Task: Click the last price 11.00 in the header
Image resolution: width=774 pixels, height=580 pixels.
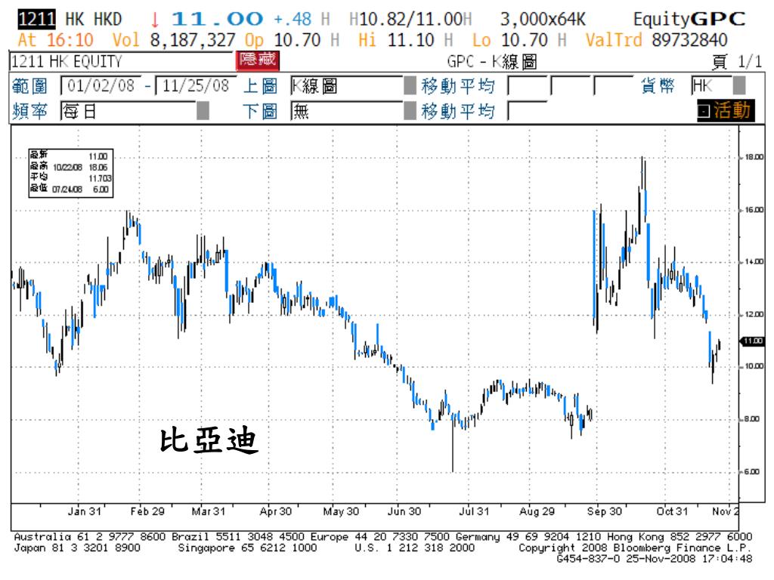Action: coord(217,19)
